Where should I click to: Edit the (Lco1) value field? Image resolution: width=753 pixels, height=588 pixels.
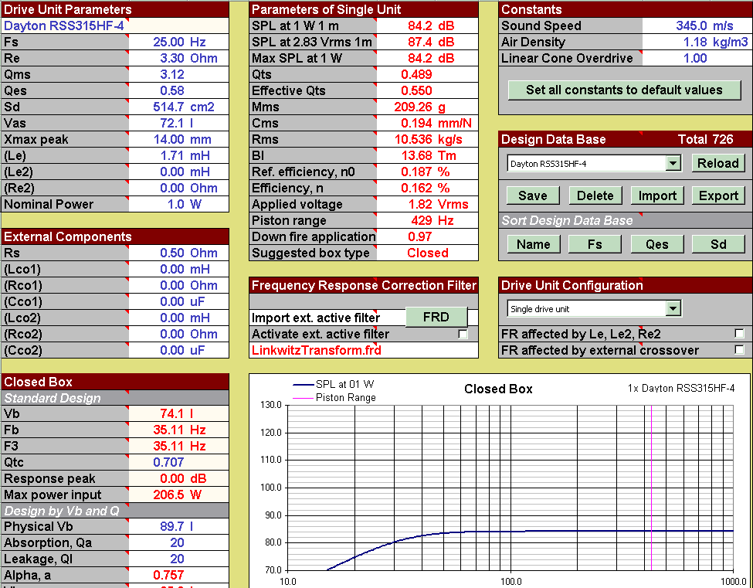pos(178,269)
